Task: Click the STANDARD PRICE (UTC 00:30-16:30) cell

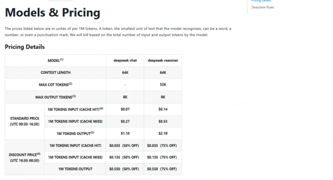Action: tap(25, 121)
